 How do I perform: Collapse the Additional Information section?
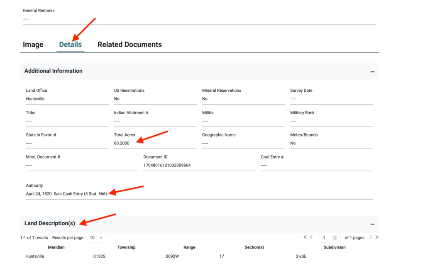click(x=372, y=72)
